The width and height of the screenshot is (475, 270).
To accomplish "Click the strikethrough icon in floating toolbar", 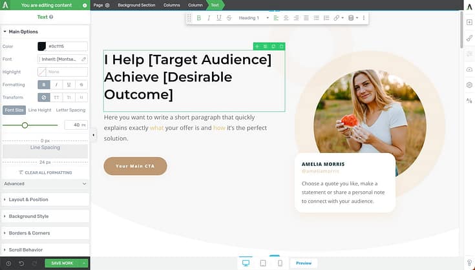I will [x=228, y=18].
